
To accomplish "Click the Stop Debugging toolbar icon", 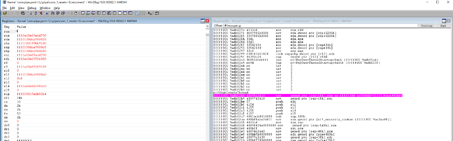I will click(x=40, y=13).
